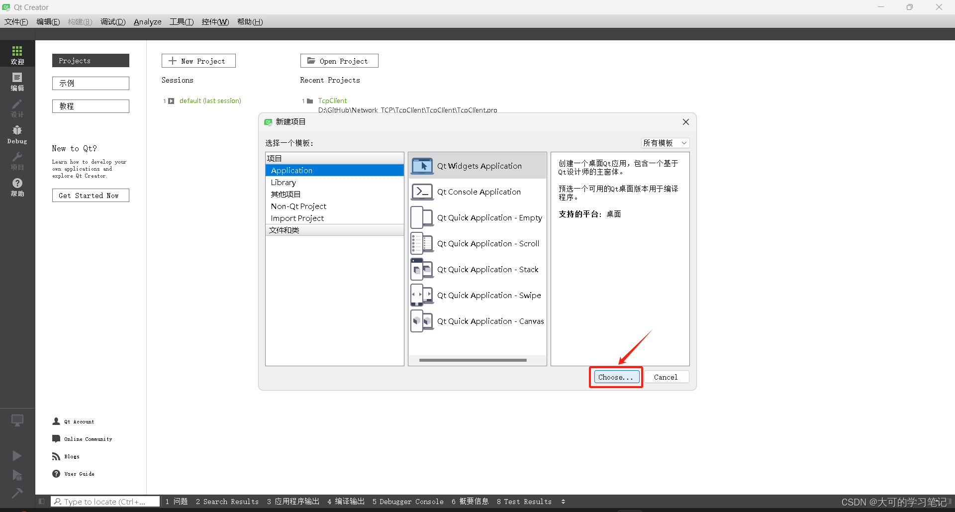Open default (last session) session
The width and height of the screenshot is (955, 512).
(x=210, y=101)
